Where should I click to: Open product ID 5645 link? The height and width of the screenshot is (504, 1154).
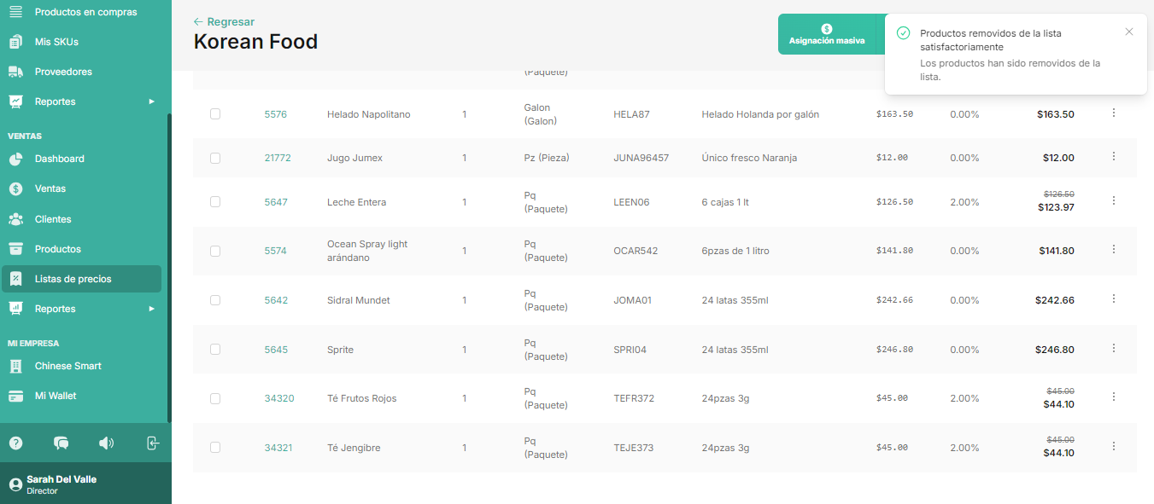276,350
